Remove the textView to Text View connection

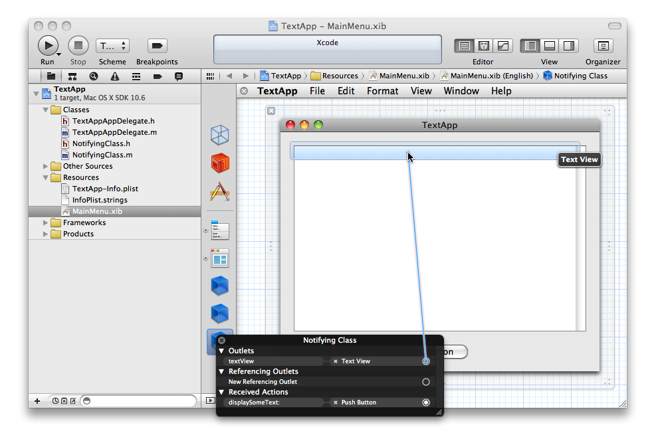[x=336, y=361]
